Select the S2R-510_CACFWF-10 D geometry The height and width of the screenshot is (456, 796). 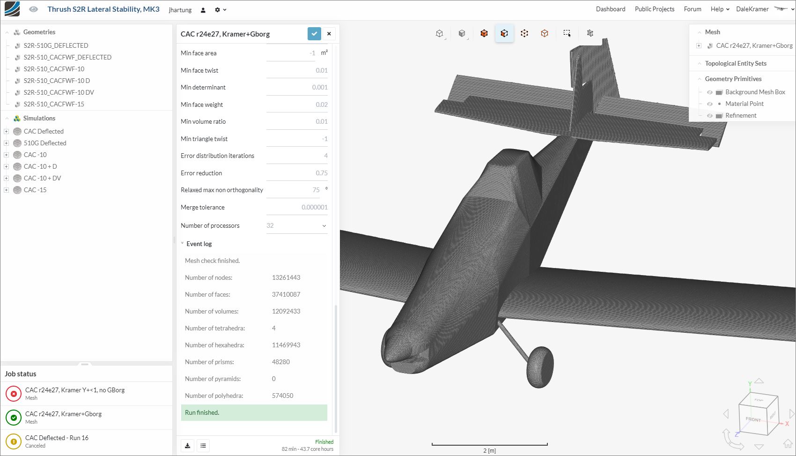coord(57,81)
